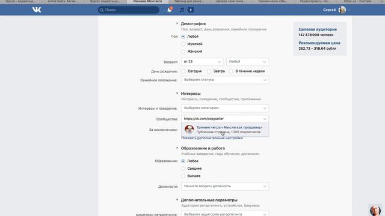
Task: Click the search magnifier icon
Action: [x=102, y=10]
